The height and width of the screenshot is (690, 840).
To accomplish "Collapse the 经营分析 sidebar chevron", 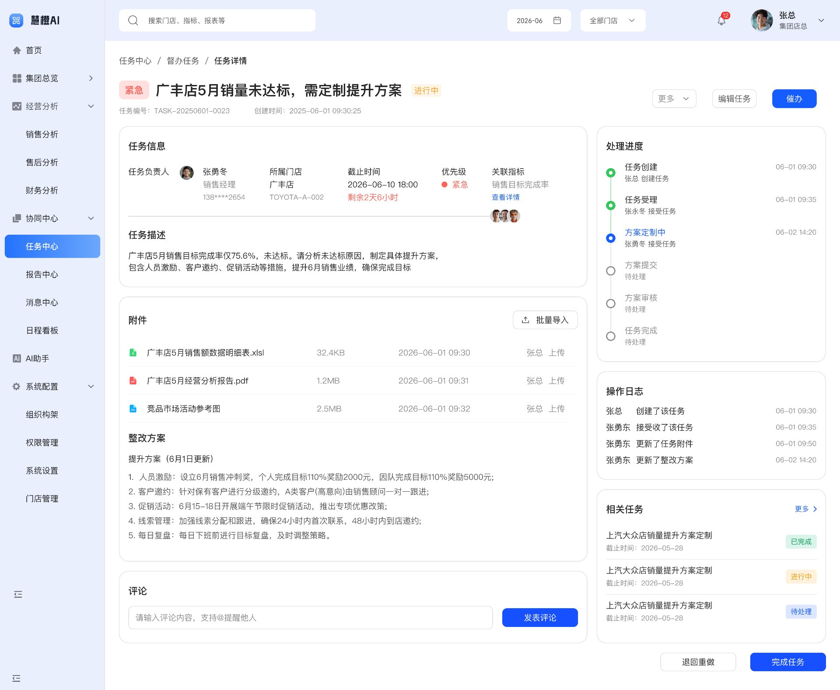I will (91, 106).
